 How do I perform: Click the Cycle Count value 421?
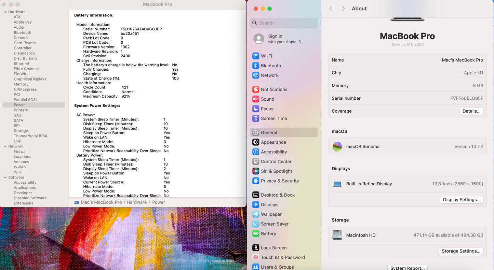tap(125, 87)
